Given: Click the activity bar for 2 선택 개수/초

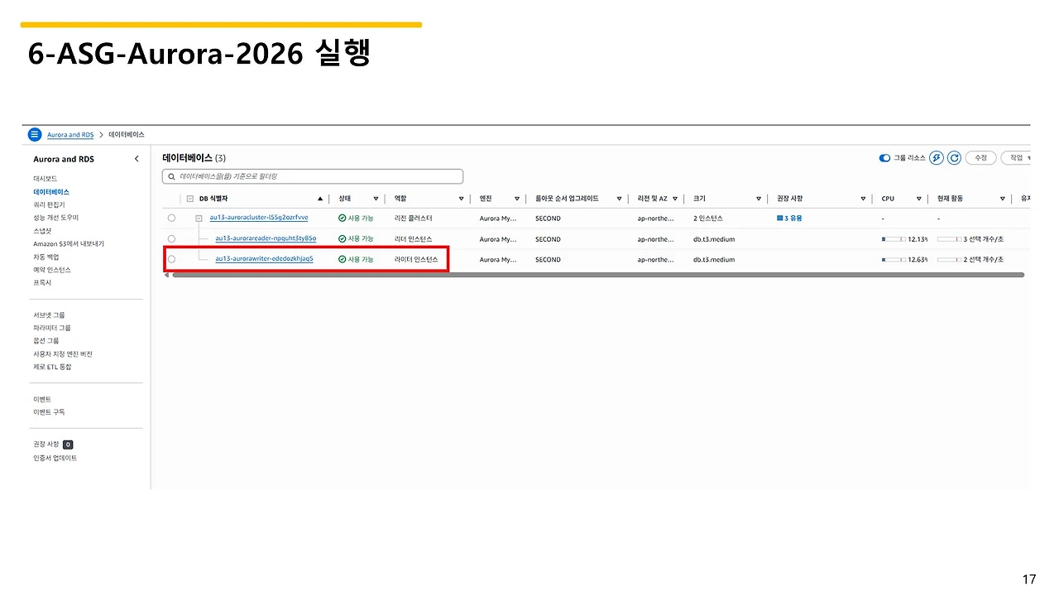Looking at the screenshot, I should [949, 259].
